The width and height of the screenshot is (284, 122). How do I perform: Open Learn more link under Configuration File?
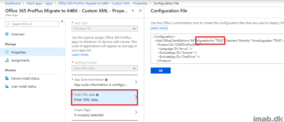pyautogui.click(x=159, y=28)
